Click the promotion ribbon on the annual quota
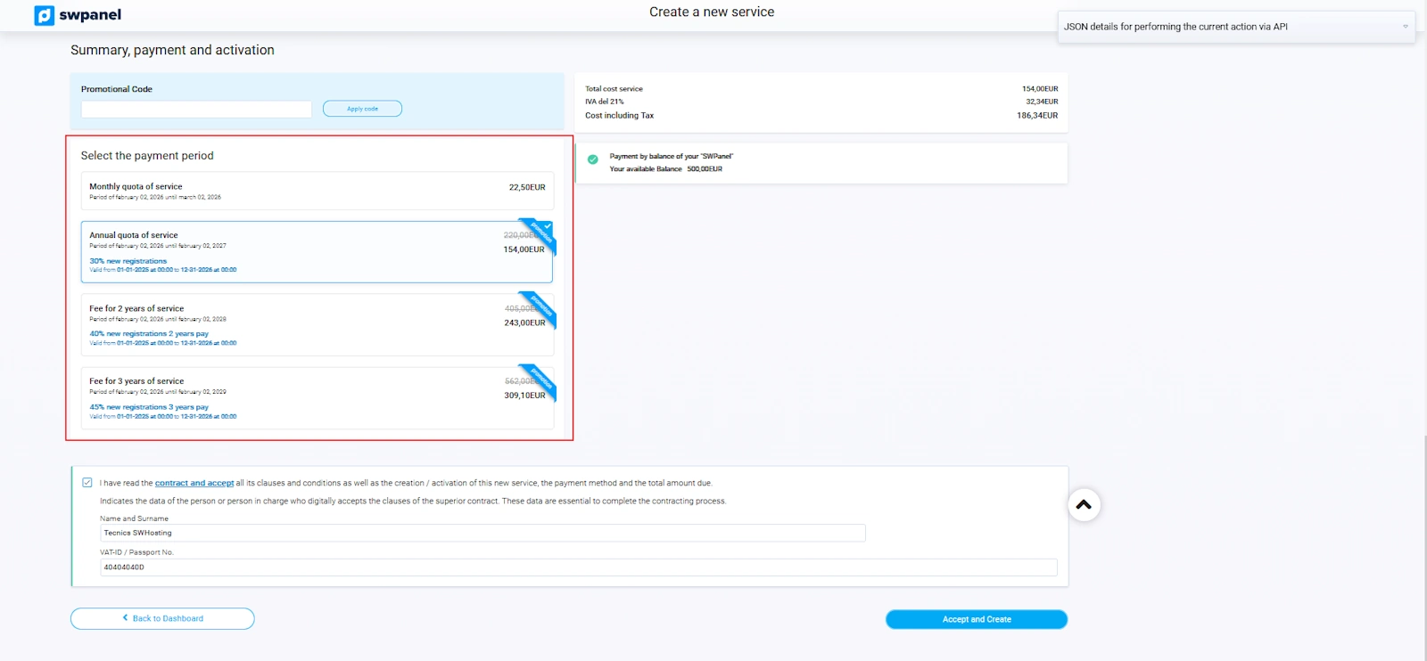 539,233
